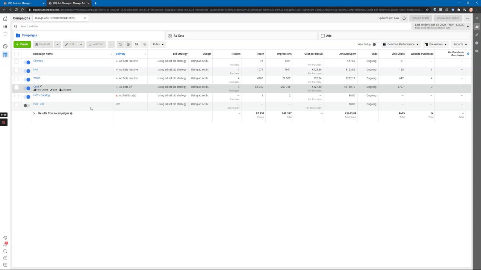Open the history clock icon in right rail
The image size is (481, 270).
(477, 43)
